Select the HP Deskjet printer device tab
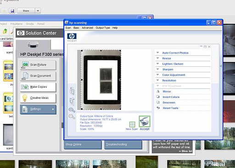235x168 pixels. [x=34, y=45]
